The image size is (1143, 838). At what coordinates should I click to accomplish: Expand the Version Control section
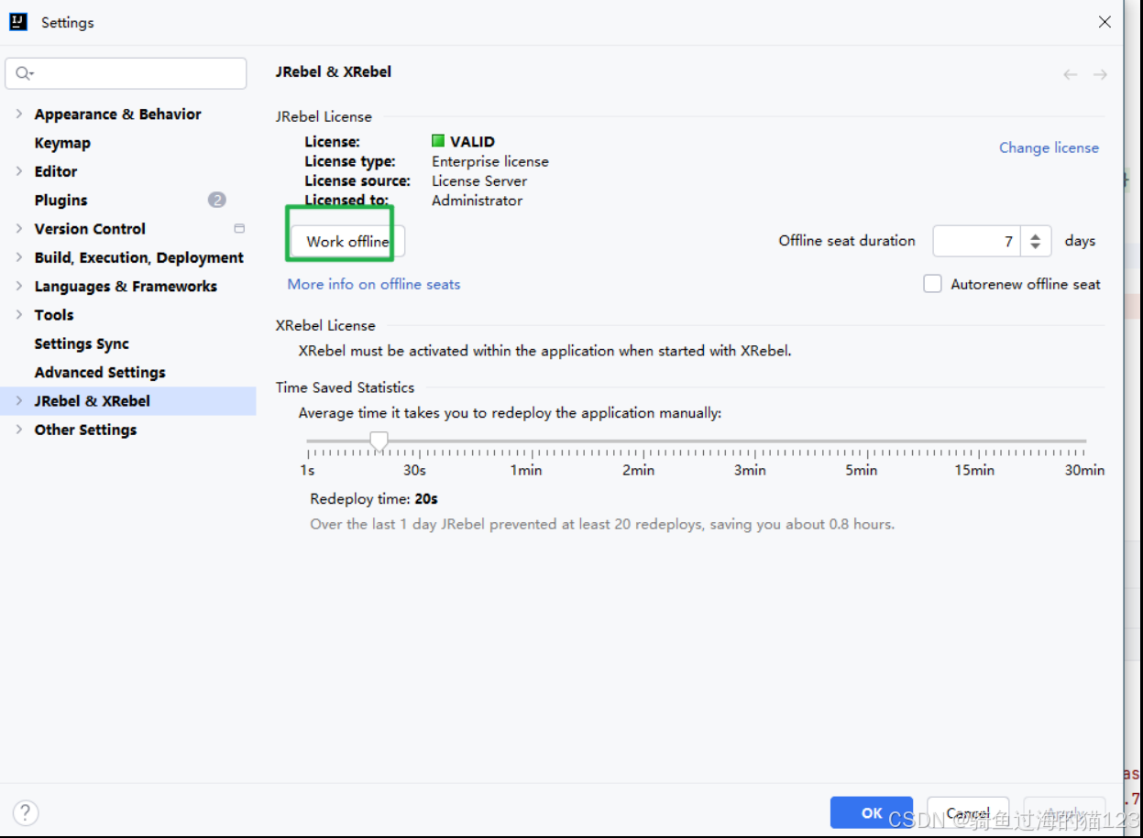(x=19, y=228)
